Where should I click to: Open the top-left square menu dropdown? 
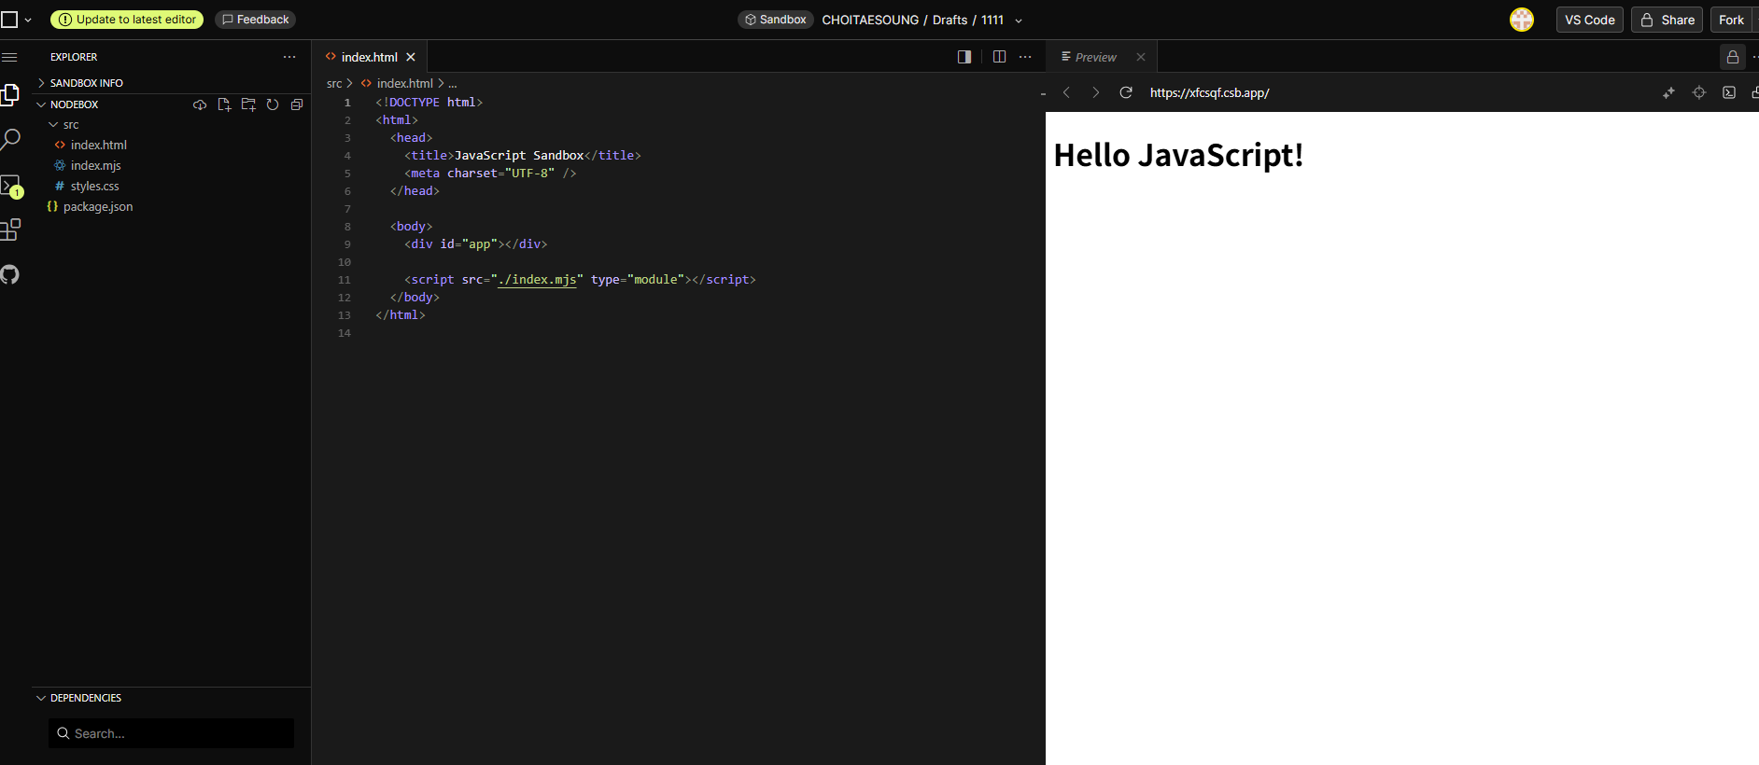[16, 20]
